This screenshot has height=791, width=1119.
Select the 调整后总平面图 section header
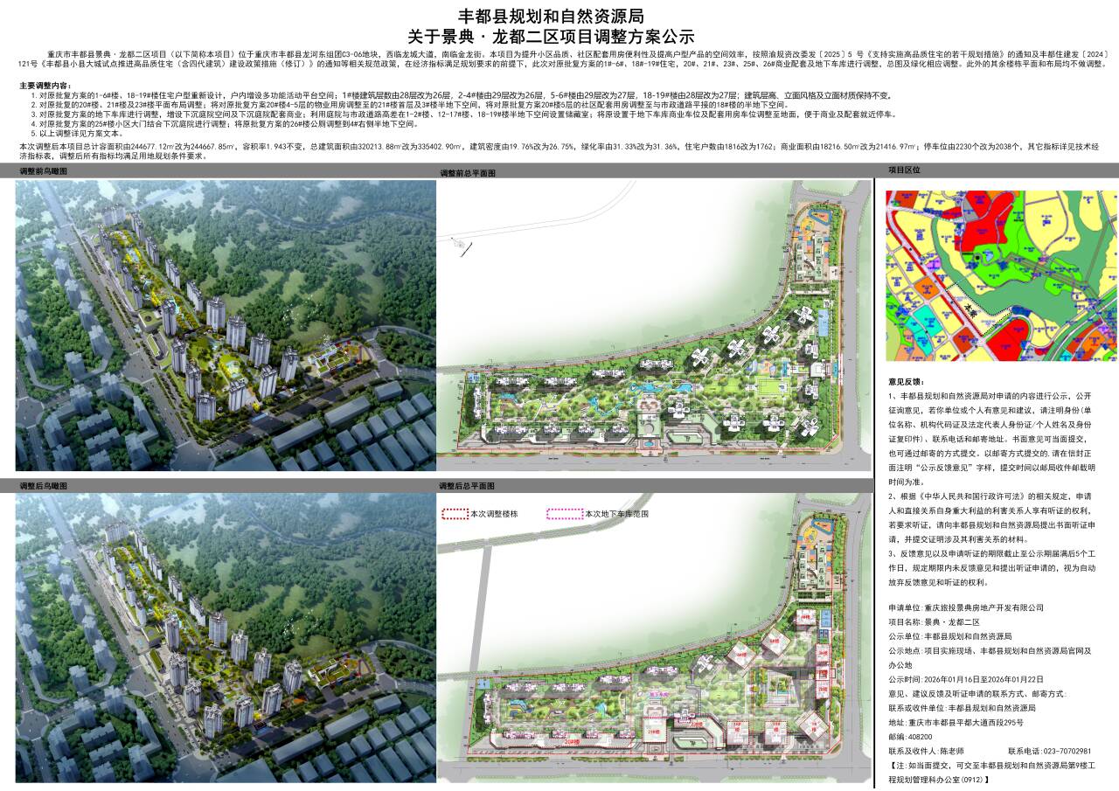(467, 485)
